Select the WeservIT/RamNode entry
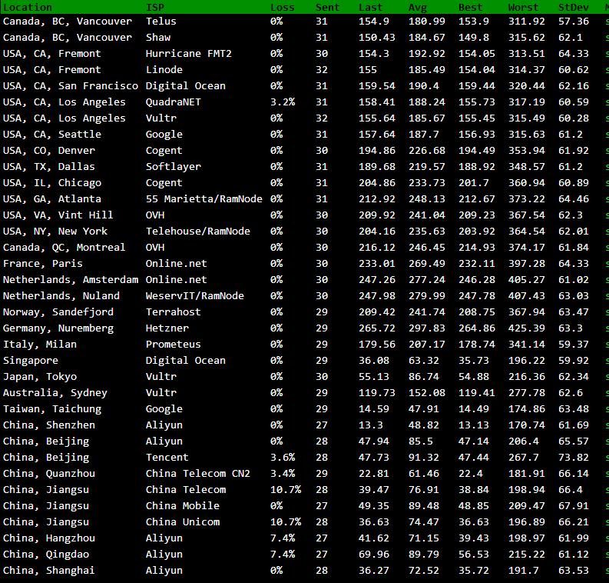609x583 pixels. [x=194, y=295]
